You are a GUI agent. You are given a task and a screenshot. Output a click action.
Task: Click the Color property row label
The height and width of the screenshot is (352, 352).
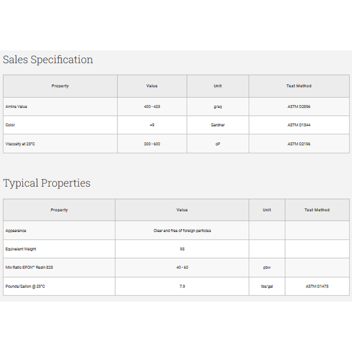point(10,125)
